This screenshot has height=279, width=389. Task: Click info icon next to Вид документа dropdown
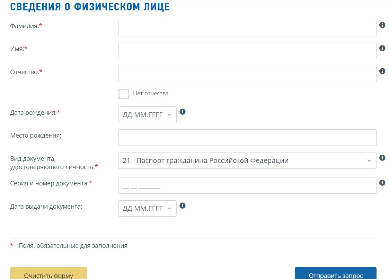click(382, 158)
